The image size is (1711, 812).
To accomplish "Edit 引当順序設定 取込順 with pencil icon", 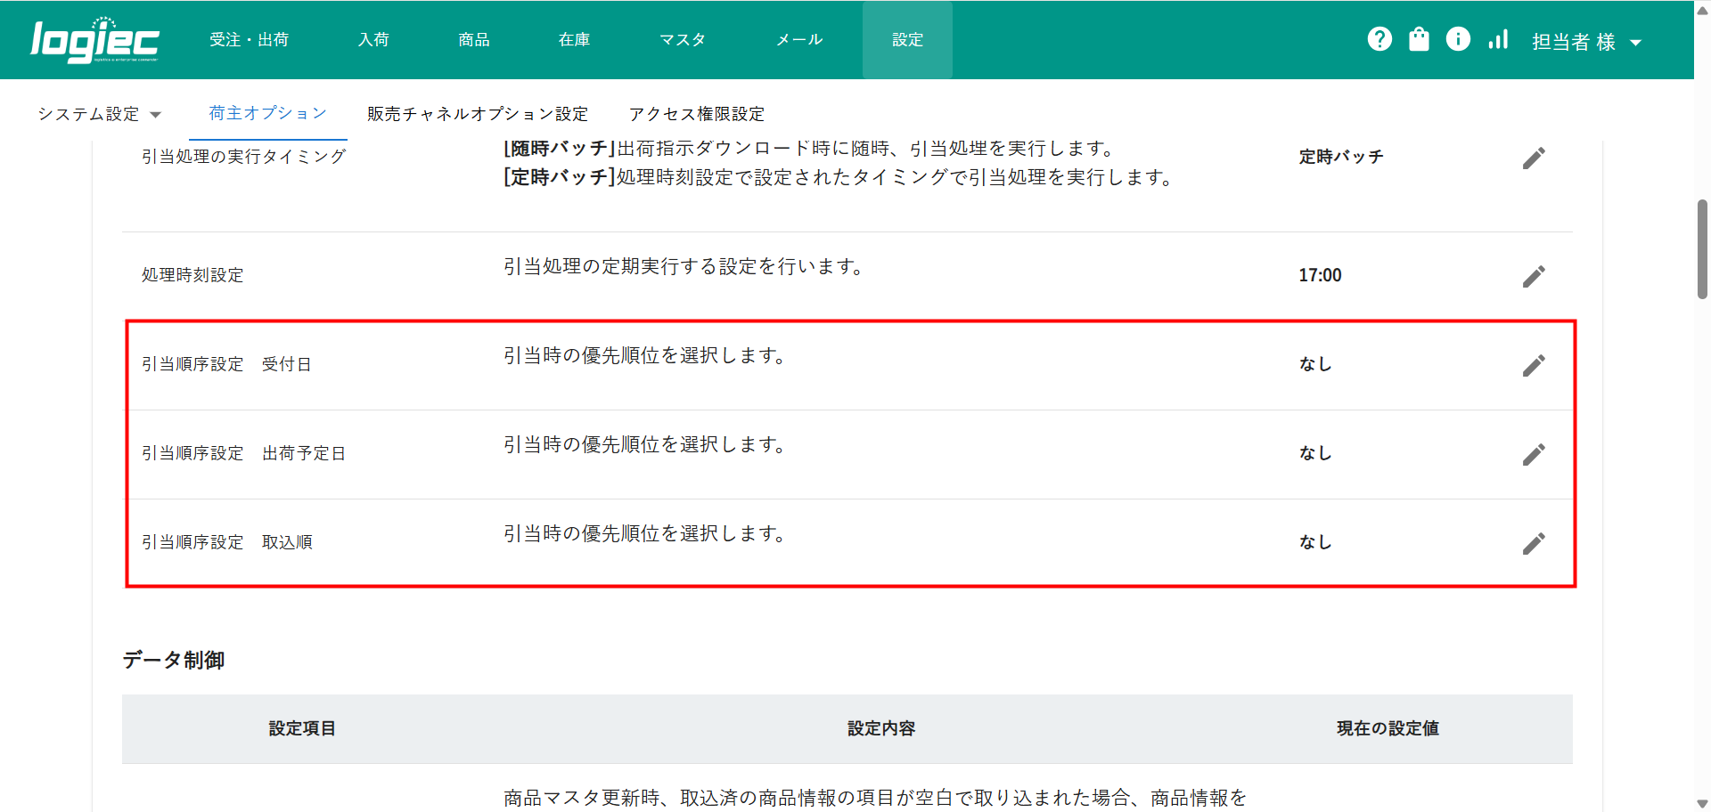I will click(1533, 543).
